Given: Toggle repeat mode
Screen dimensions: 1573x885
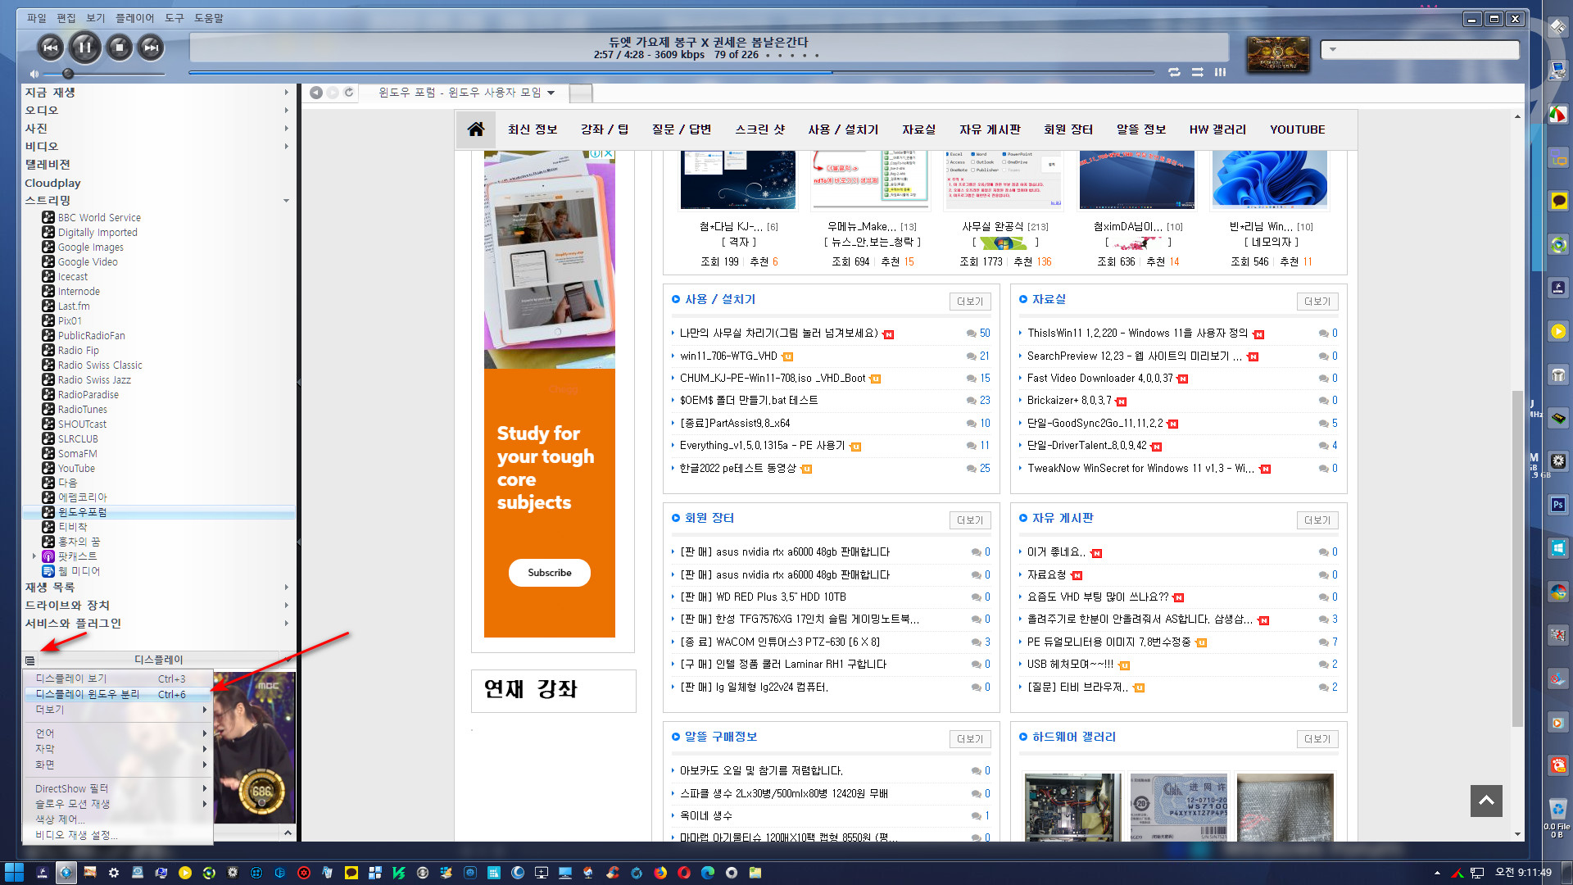Looking at the screenshot, I should pyautogui.click(x=1174, y=72).
